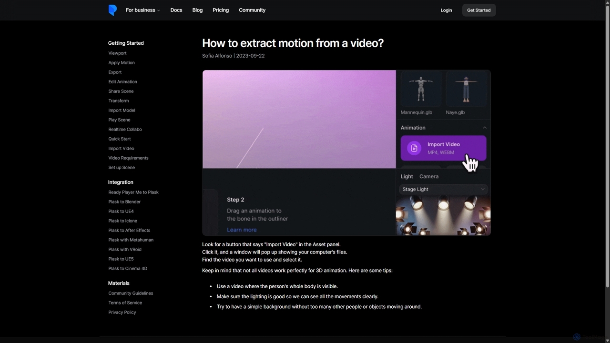The width and height of the screenshot is (610, 343).
Task: Open the Plask to Cinema 4D guide
Action: pyautogui.click(x=128, y=269)
